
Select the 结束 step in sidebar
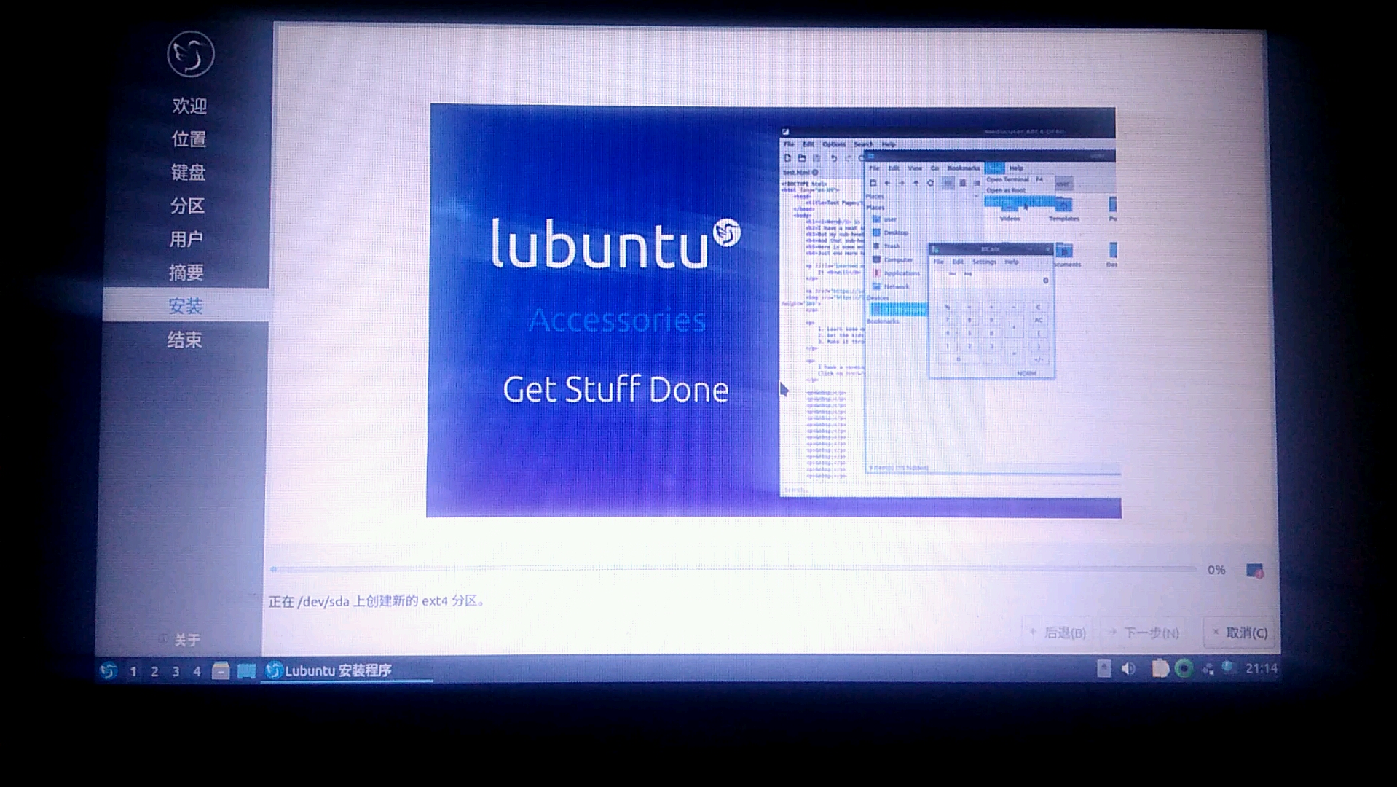click(x=185, y=340)
